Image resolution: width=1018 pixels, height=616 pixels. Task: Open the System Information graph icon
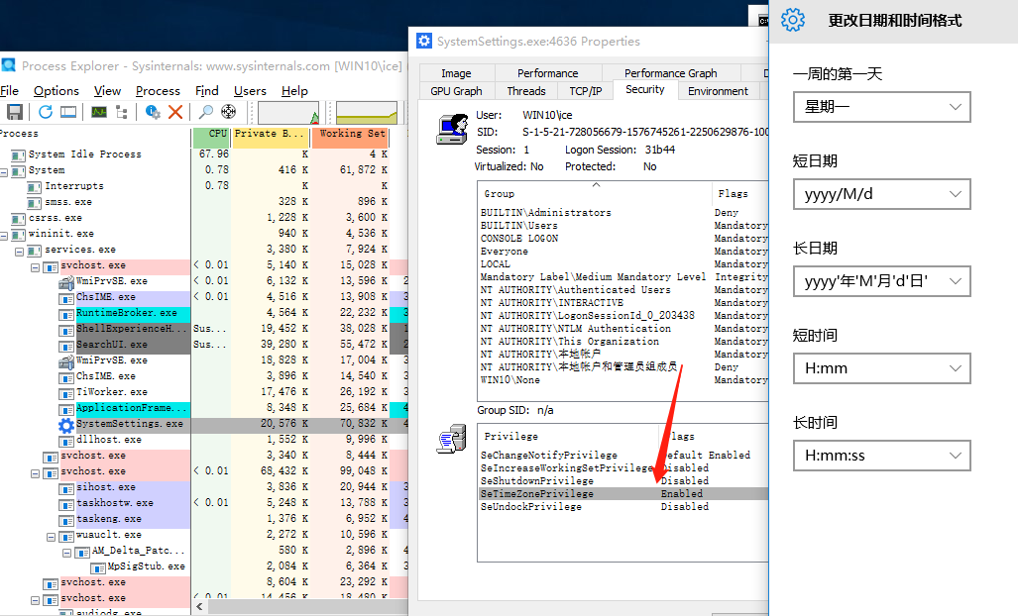tap(99, 112)
